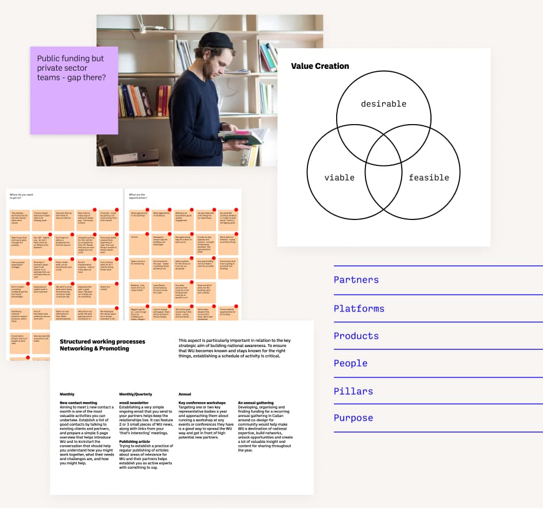Click the 'feasible' circle label
Screen dimensions: 543x509
coord(429,178)
